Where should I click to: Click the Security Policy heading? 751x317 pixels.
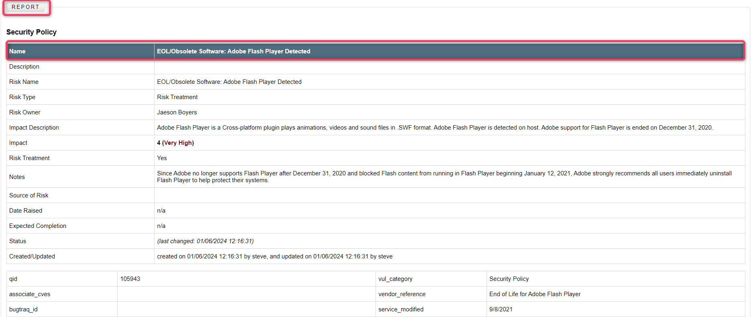click(x=31, y=32)
